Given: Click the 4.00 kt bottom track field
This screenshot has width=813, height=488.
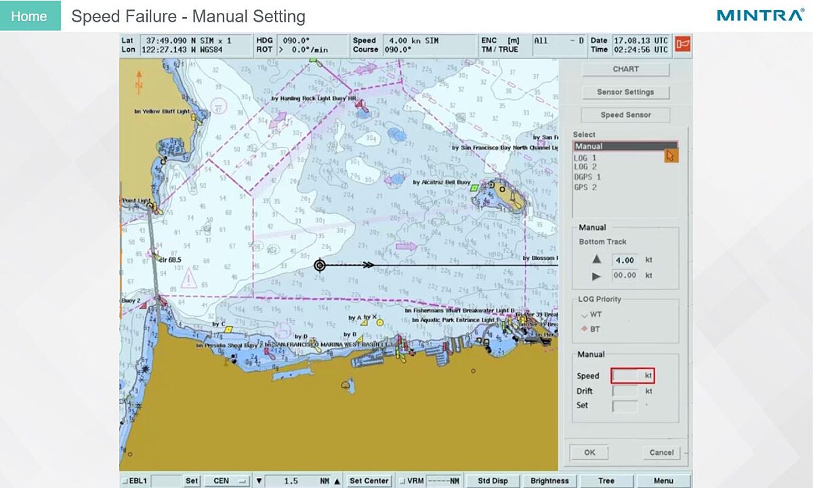Looking at the screenshot, I should tap(625, 260).
